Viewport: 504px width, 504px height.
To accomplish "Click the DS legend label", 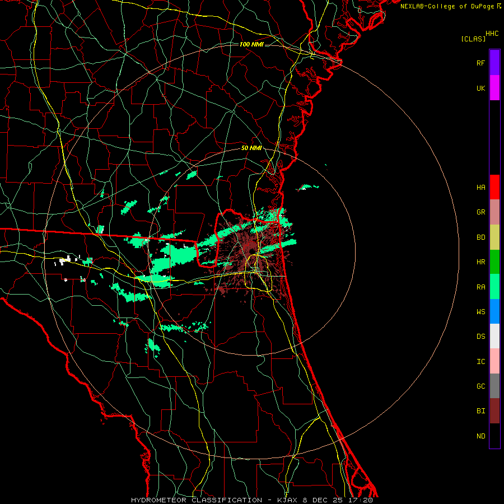I will pos(480,336).
